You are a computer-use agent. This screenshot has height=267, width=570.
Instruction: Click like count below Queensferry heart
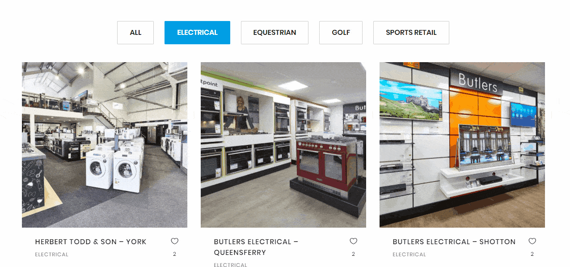pyautogui.click(x=353, y=254)
